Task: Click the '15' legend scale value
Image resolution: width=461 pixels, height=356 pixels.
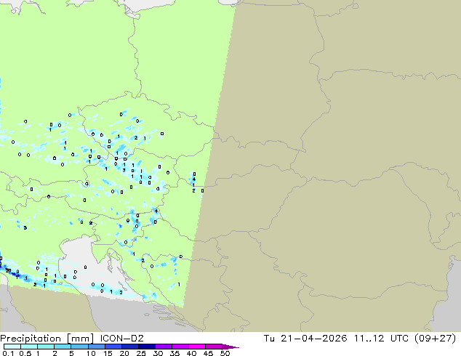Action: click(x=108, y=353)
